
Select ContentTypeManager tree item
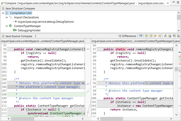point(27,26)
